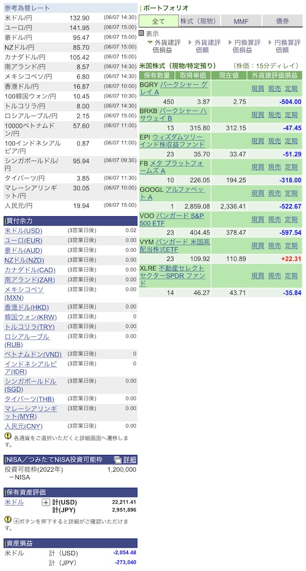Click 定期 for VOO row
Screen dimensions: 306x571
click(x=291, y=220)
